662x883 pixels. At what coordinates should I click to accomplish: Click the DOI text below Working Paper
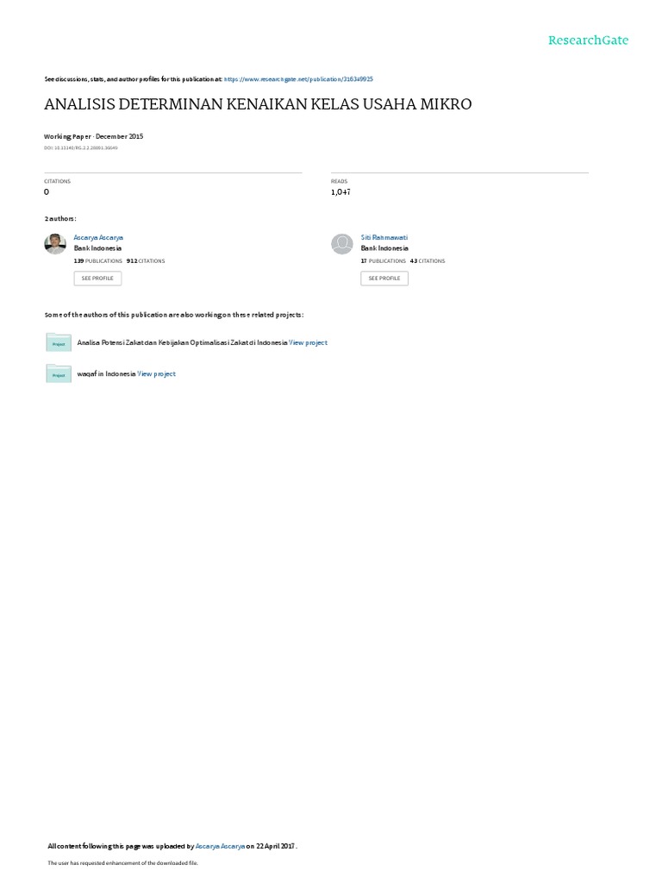pos(81,148)
